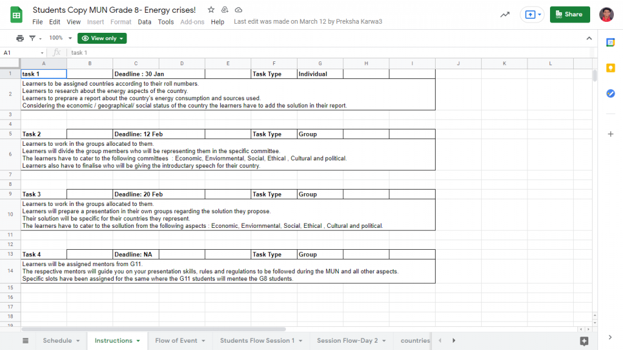Switch to the Flow of Event tab
The width and height of the screenshot is (623, 350).
(176, 340)
